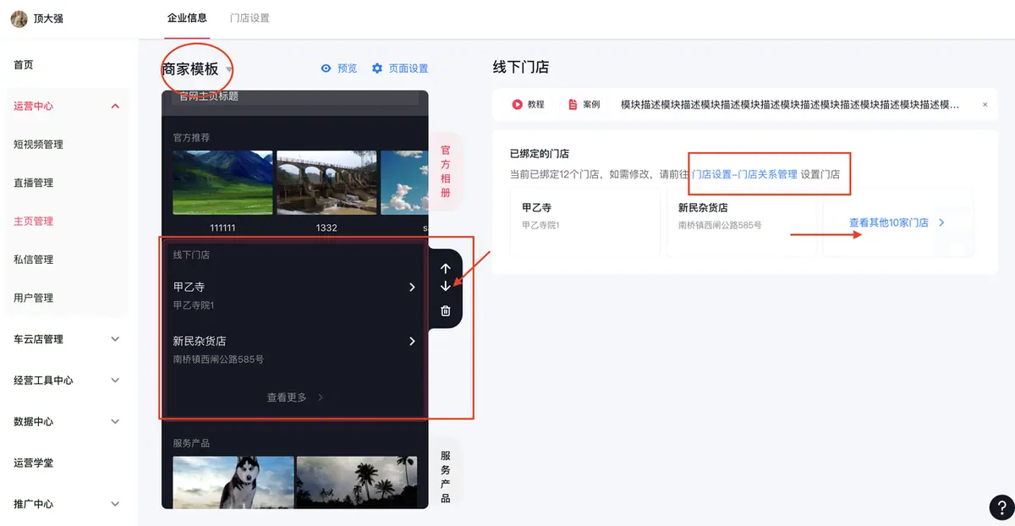Open the husky dog product thumbnail
The width and height of the screenshot is (1015, 526).
pos(233,482)
